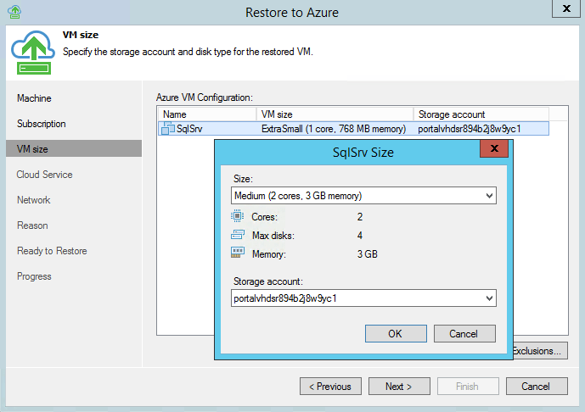The height and width of the screenshot is (412, 585).
Task: Sort by the Storage account column header
Action: point(481,114)
